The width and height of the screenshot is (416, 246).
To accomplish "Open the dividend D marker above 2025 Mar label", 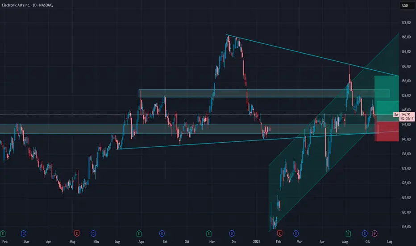I will coord(296,233).
